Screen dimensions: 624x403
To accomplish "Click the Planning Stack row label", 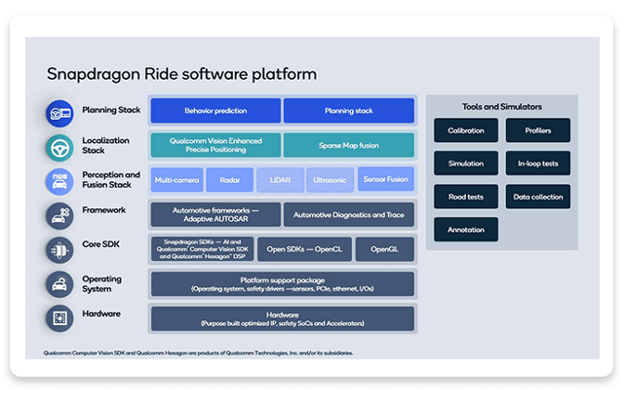I will [111, 110].
